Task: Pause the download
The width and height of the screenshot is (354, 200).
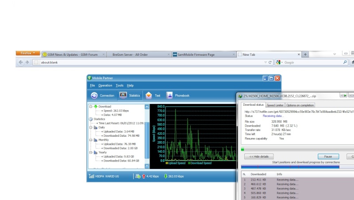Action: pyautogui.click(x=328, y=157)
